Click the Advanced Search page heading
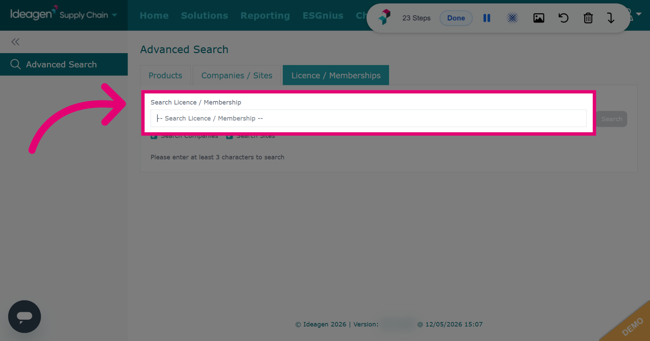Viewport: 650px width, 341px height. [x=184, y=49]
